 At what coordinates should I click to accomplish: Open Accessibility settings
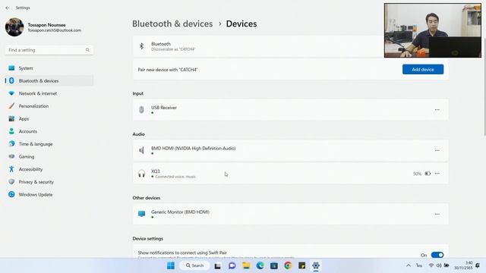(49, 169)
